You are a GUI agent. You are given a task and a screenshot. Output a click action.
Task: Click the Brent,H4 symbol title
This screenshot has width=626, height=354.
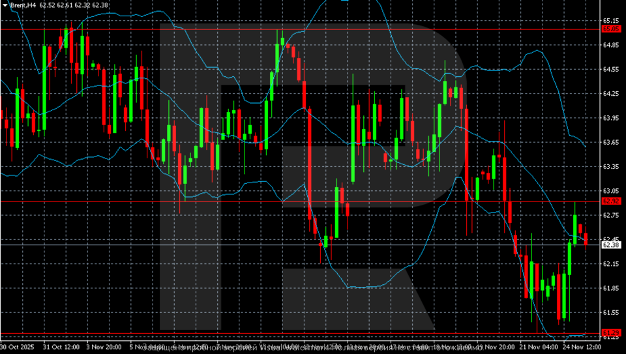point(23,5)
